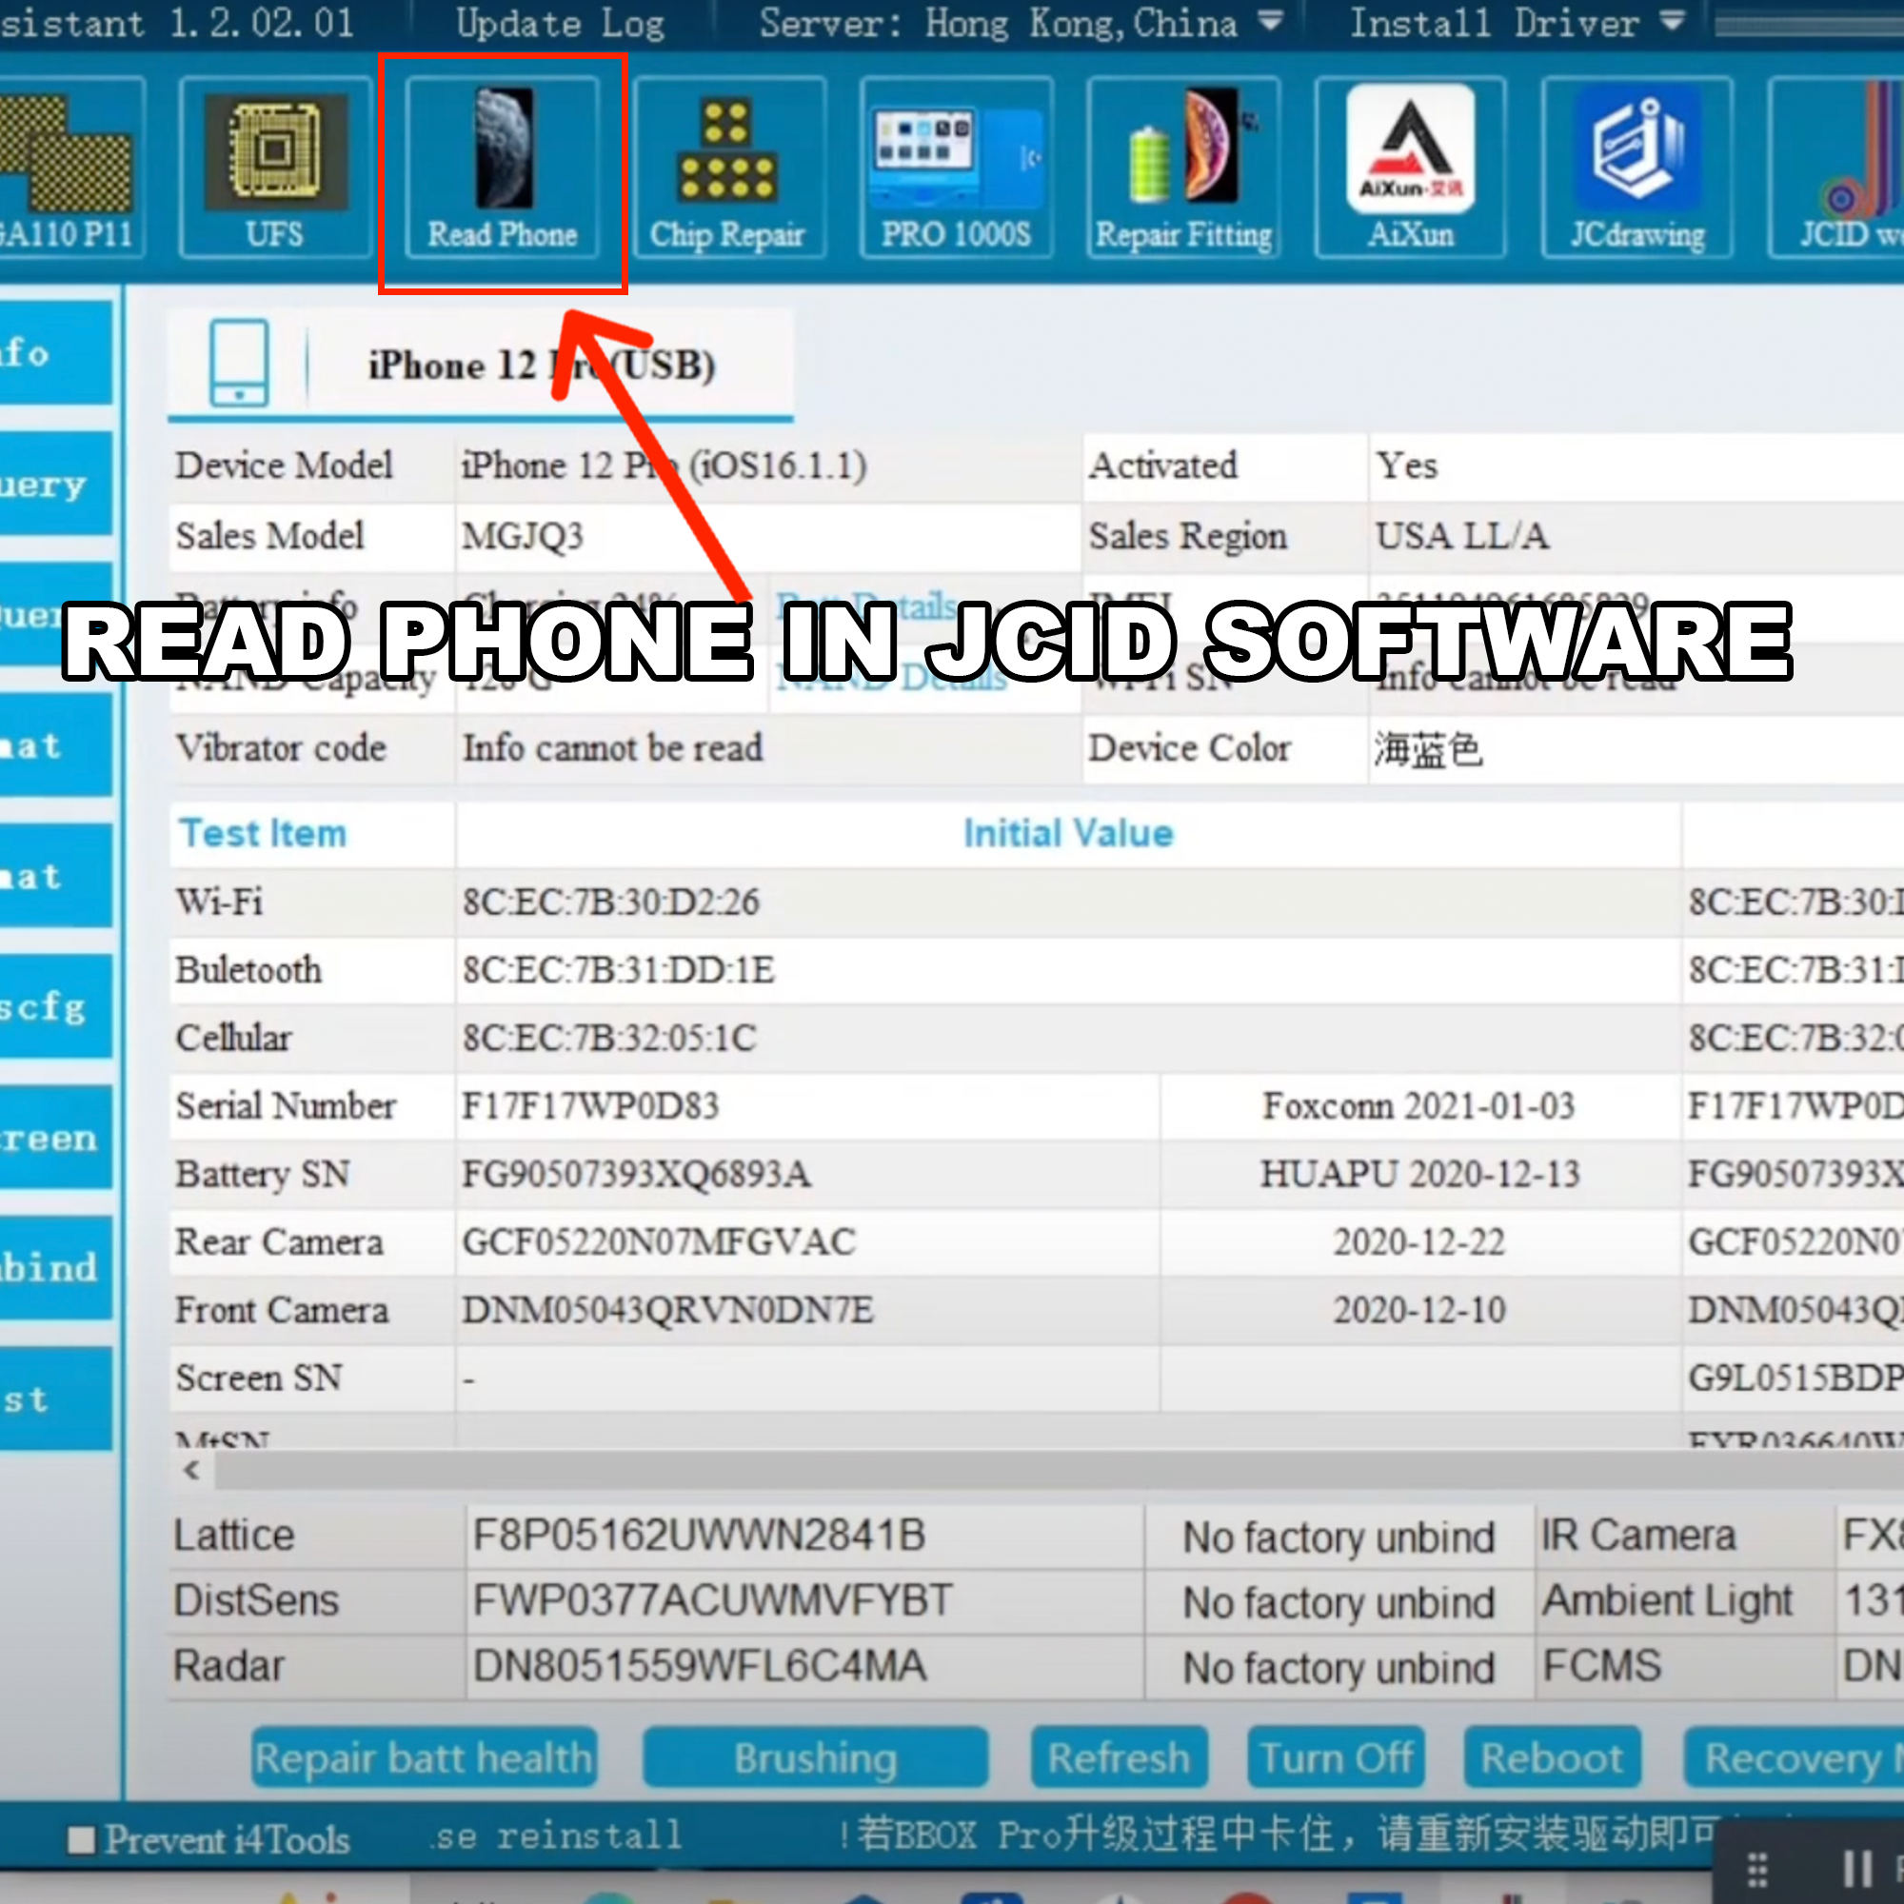Open the UFS chip tool icon
The width and height of the screenshot is (1904, 1904).
point(275,168)
